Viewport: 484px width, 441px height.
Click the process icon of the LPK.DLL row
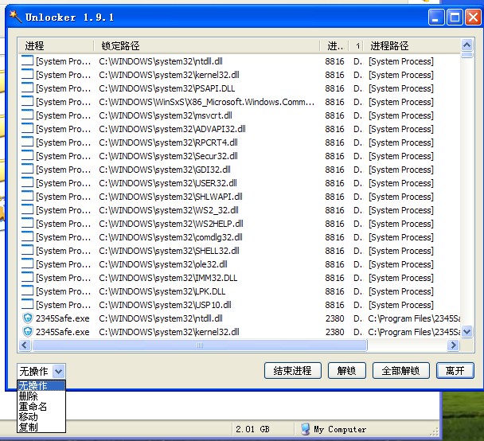[27, 291]
